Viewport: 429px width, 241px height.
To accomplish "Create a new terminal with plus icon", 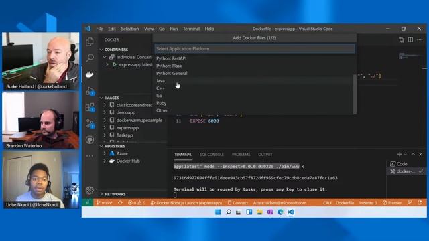I will coord(400,155).
